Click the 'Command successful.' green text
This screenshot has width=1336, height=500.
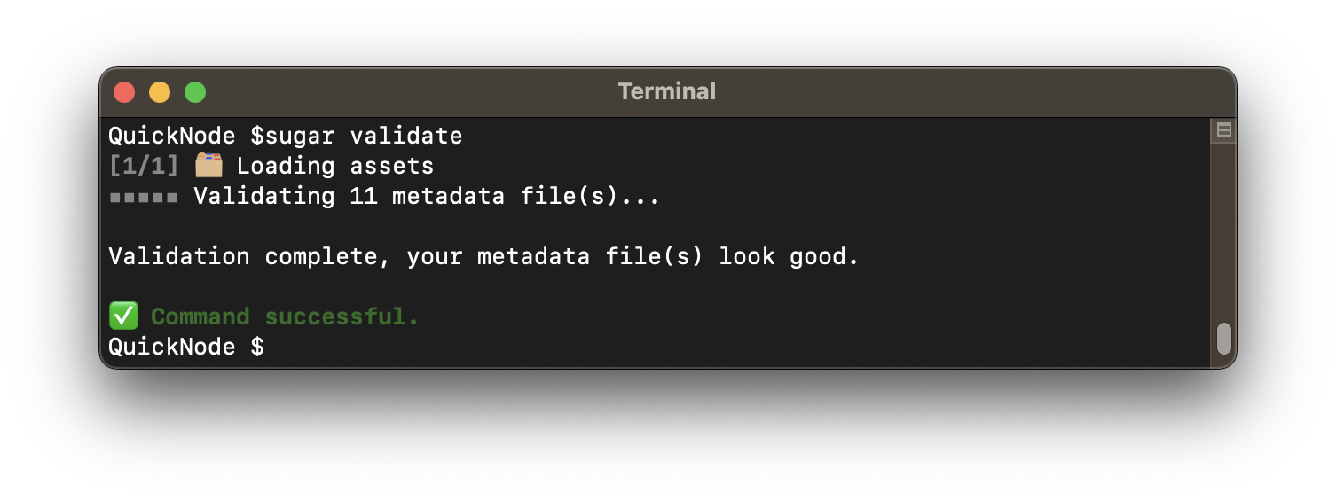tap(285, 316)
